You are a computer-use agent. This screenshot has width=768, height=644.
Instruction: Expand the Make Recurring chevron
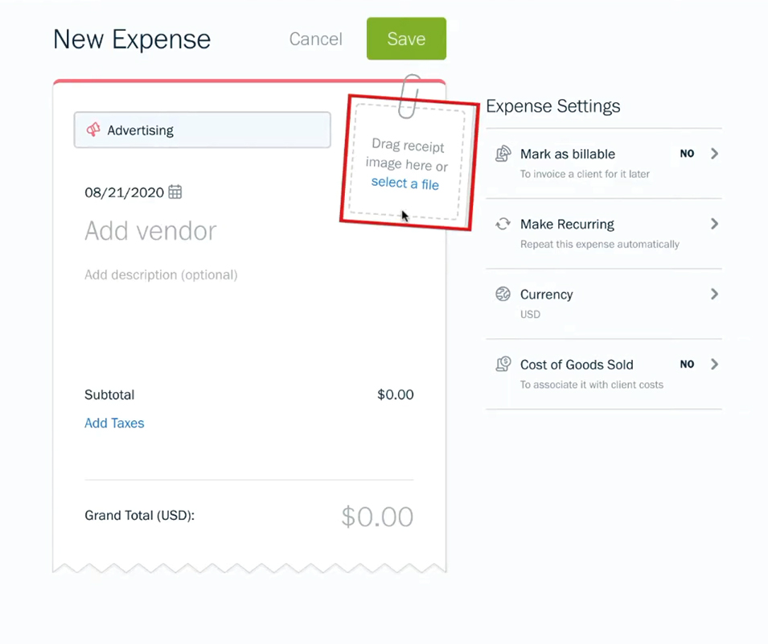click(715, 224)
